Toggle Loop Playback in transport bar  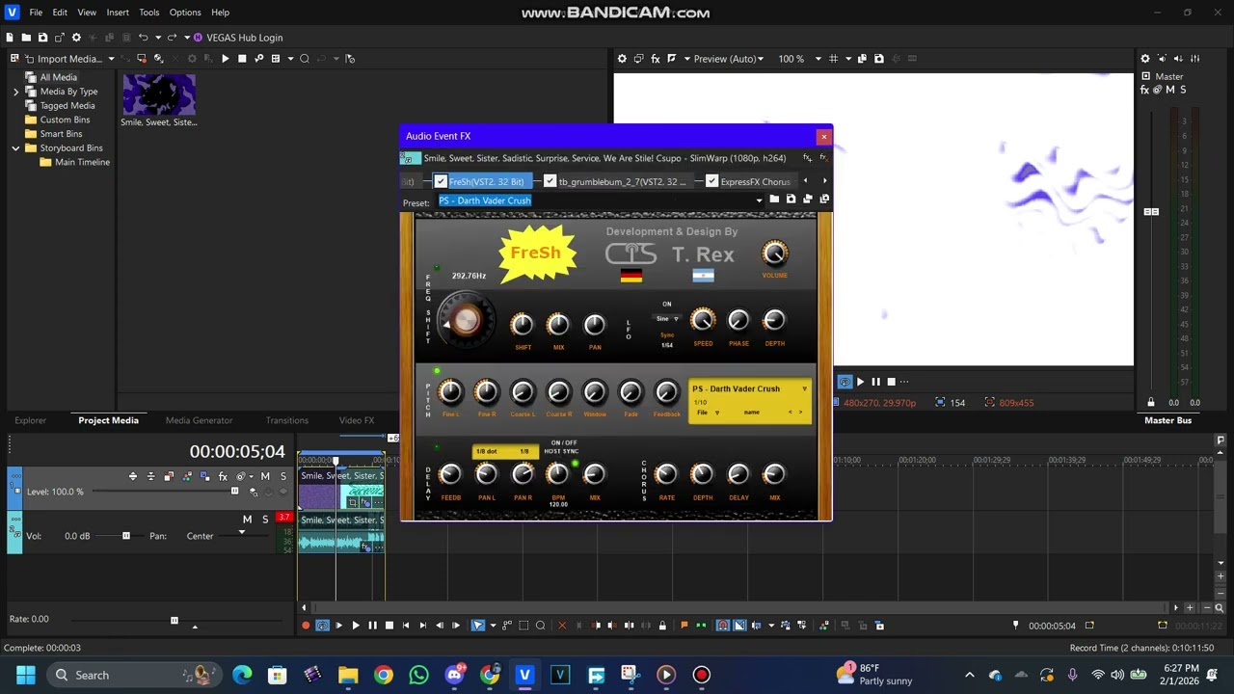point(322,626)
